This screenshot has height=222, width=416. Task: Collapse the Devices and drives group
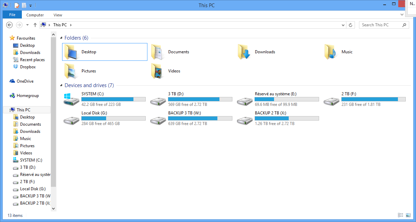pyautogui.click(x=61, y=85)
